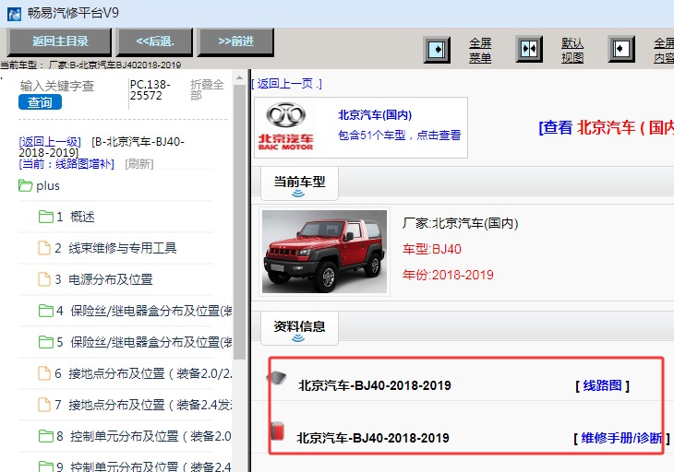The height and width of the screenshot is (472, 674).
Task: Click 包含51个车型,点击查看 link
Action: [400, 136]
